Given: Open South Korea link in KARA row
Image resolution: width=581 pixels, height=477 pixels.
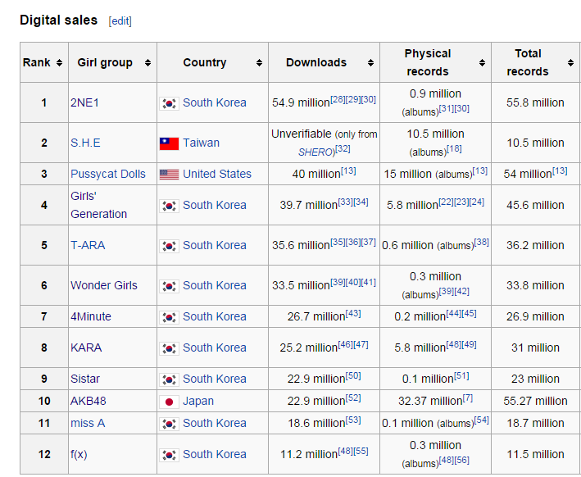Looking at the screenshot, I should 215,348.
